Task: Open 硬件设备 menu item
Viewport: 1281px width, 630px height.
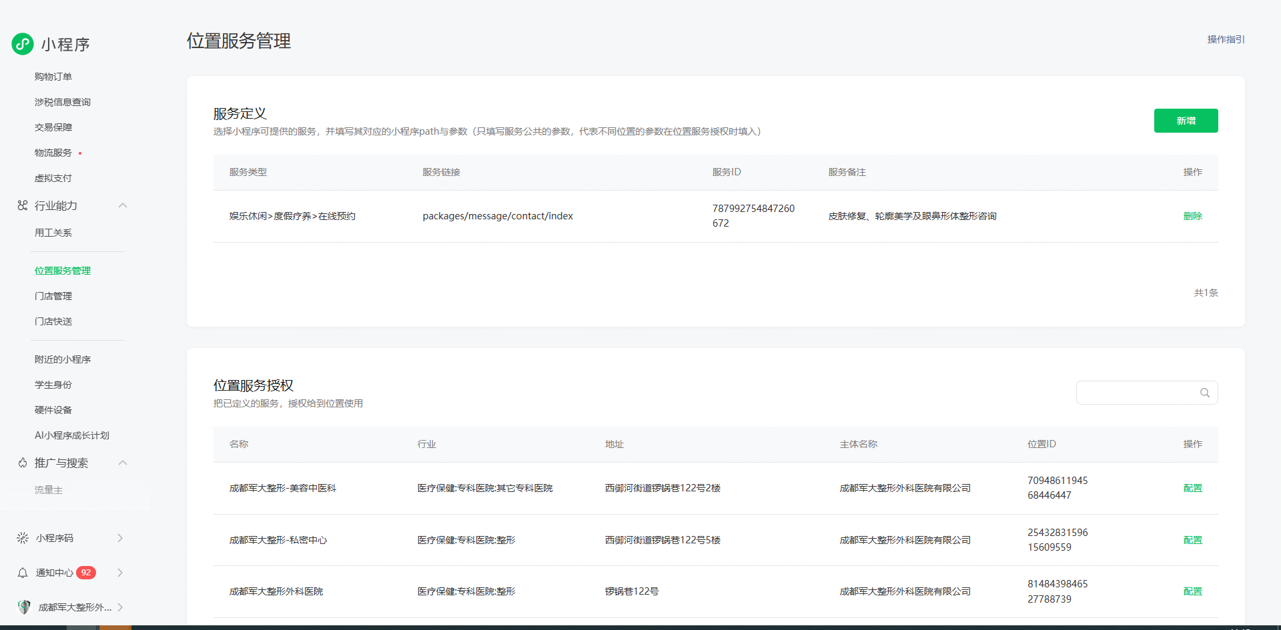Action: (53, 410)
